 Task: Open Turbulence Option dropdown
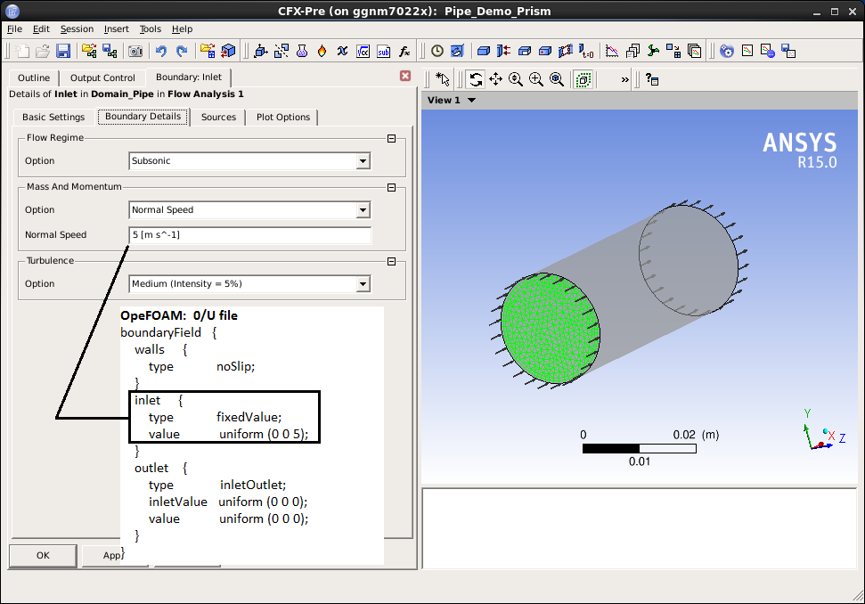249,284
